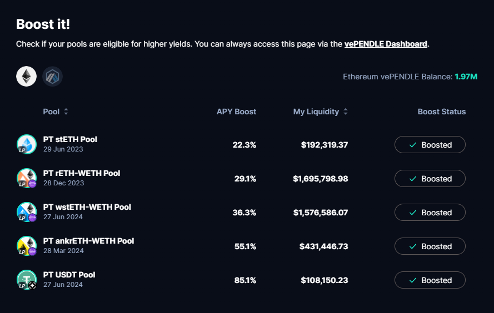Open the vePENDLE Dashboard link
The width and height of the screenshot is (494, 313).
[386, 44]
